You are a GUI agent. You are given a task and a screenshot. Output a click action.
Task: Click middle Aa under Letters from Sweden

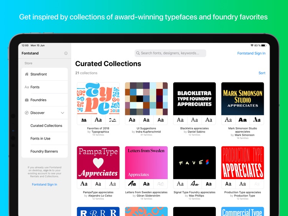[146, 184]
